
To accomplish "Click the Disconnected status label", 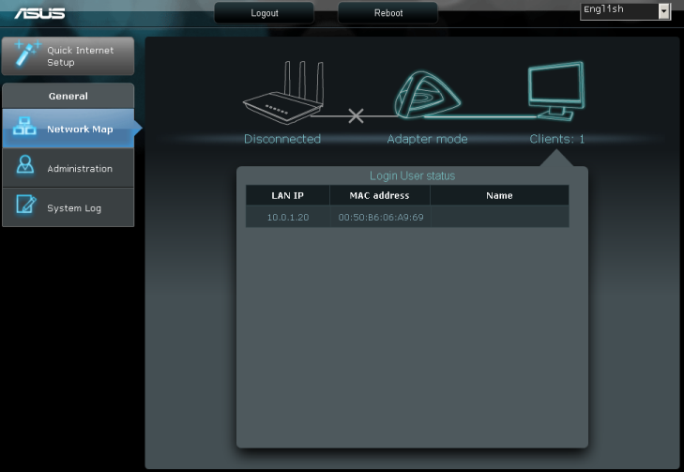I will pyautogui.click(x=282, y=139).
